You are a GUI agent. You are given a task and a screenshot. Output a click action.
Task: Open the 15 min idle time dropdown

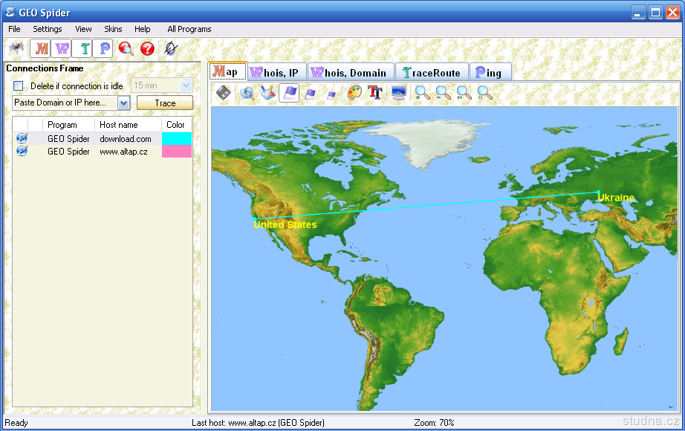[x=186, y=86]
